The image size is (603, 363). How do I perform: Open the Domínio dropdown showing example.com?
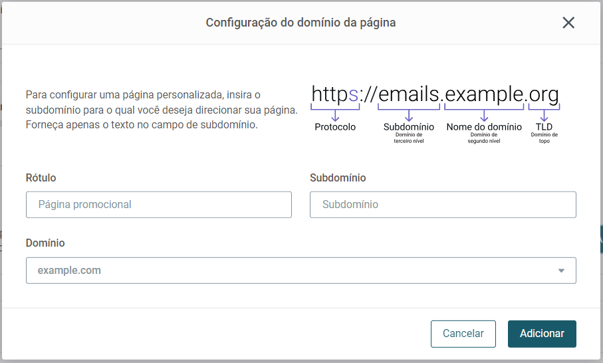(x=301, y=271)
